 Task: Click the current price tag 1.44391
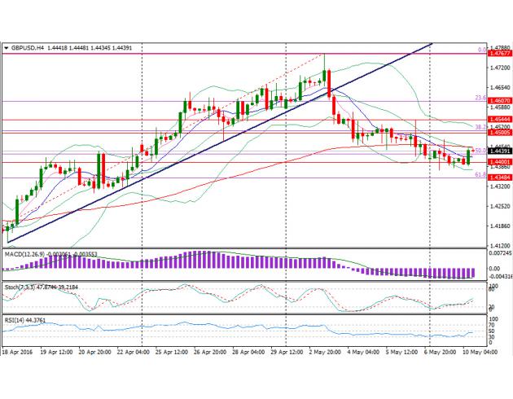(498, 151)
